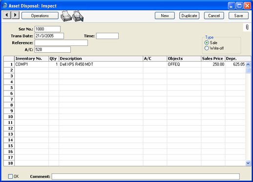Go to next record arrow

[15, 15]
